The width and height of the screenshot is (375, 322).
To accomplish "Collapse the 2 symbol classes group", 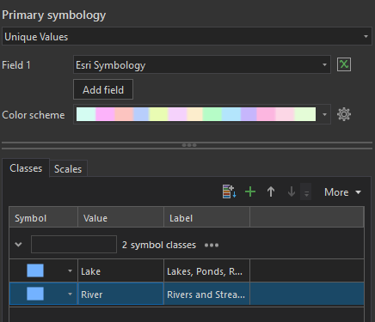I will click(18, 245).
